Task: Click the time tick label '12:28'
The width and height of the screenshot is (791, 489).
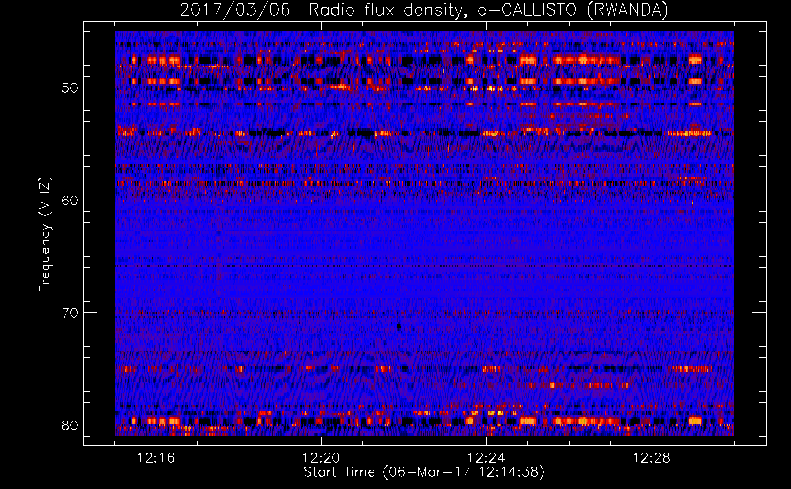Action: click(x=652, y=458)
